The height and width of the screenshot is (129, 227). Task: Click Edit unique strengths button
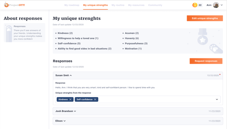click(205, 18)
